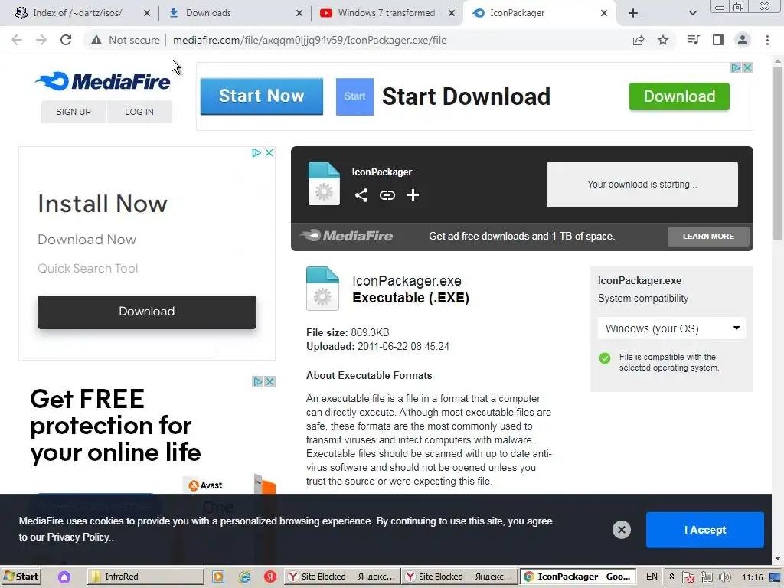Open the media player icon on taskbar

click(218, 577)
